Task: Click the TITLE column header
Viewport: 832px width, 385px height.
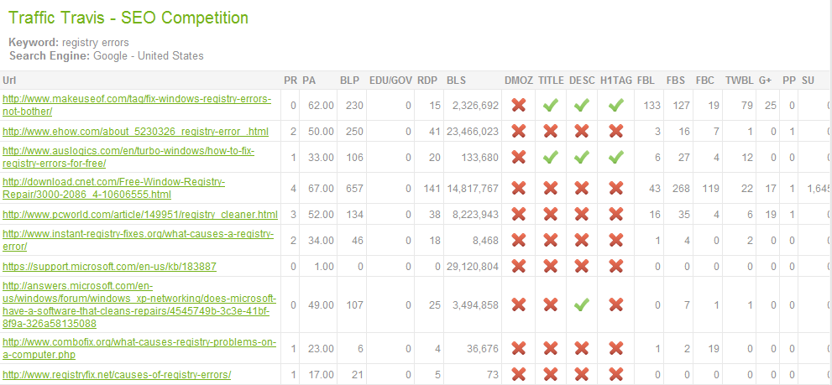Action: (551, 81)
